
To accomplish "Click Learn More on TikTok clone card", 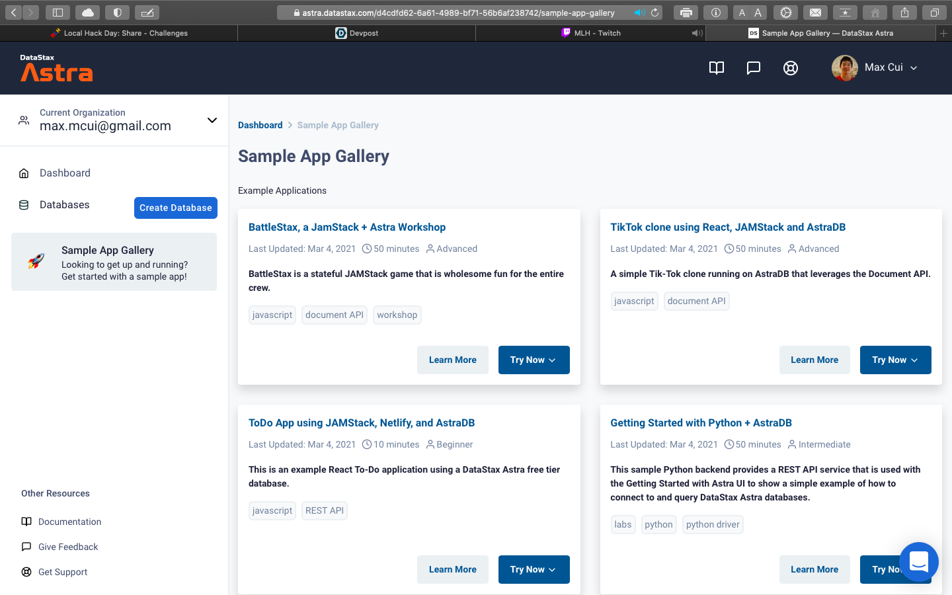I will click(814, 360).
